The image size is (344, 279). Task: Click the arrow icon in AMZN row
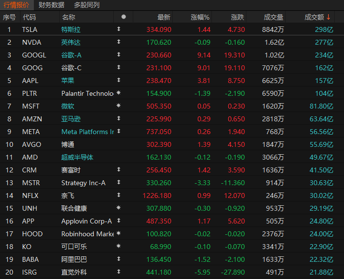point(119,118)
